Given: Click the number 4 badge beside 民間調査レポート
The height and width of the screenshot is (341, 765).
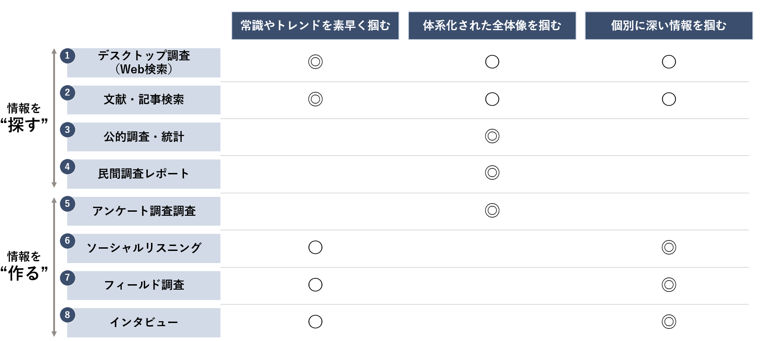Looking at the screenshot, I should point(68,167).
